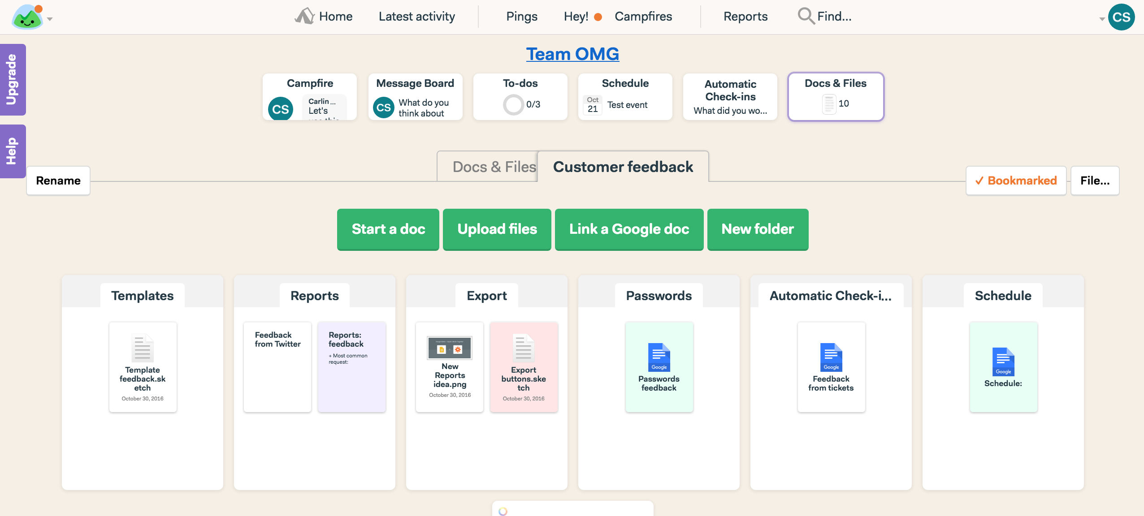Open search using the Find magnifier icon
1144x516 pixels.
[x=806, y=16]
